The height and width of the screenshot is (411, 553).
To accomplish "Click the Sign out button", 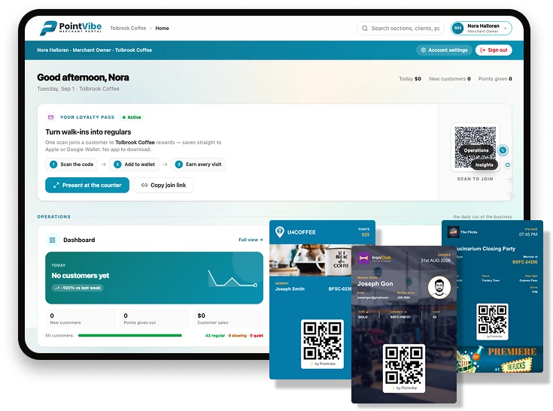I will [x=494, y=50].
